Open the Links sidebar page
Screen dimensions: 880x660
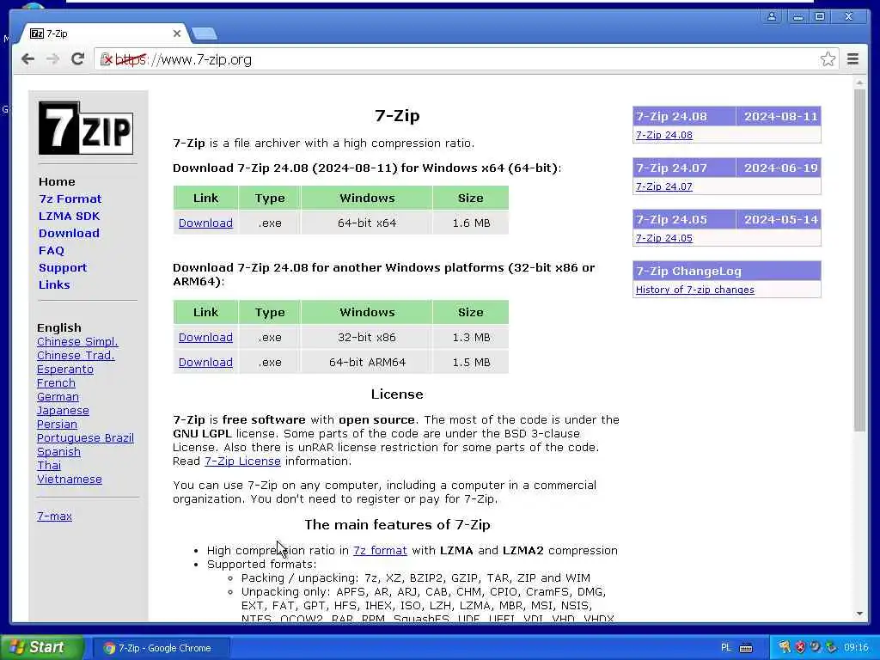(54, 284)
